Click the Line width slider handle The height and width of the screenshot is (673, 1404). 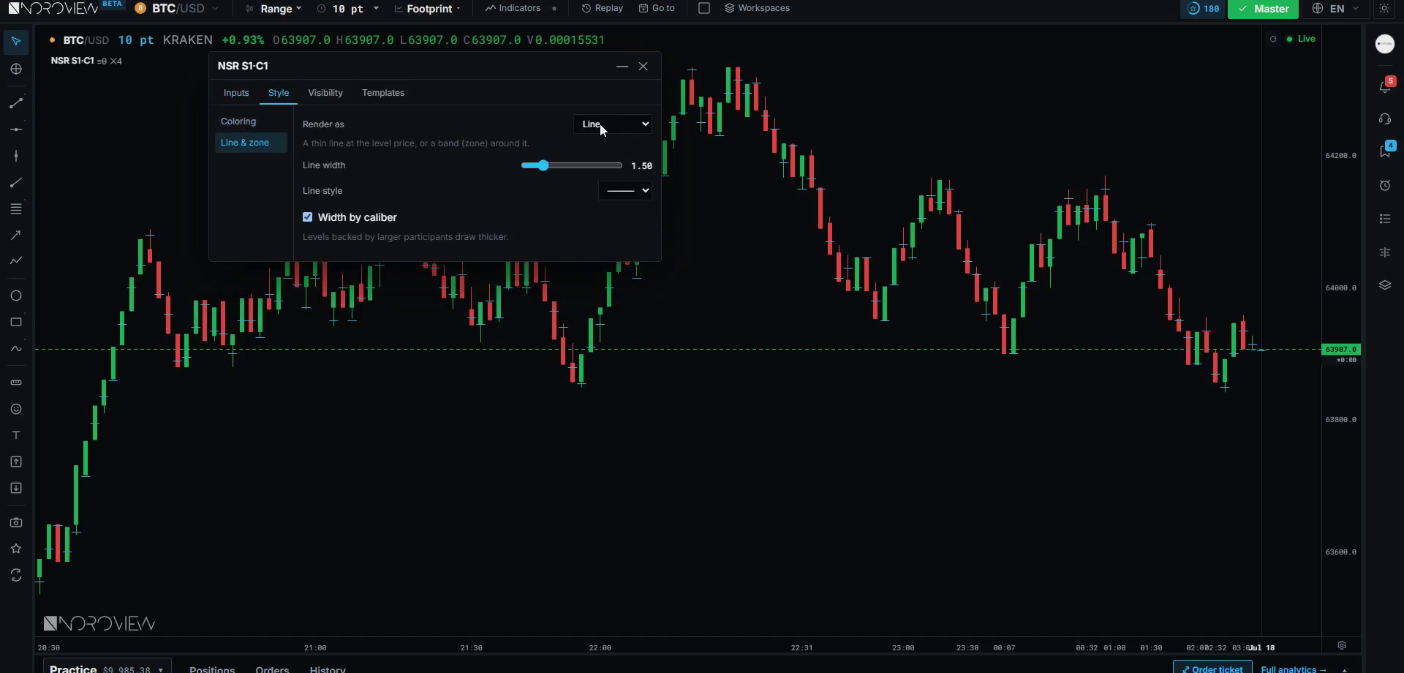click(543, 166)
